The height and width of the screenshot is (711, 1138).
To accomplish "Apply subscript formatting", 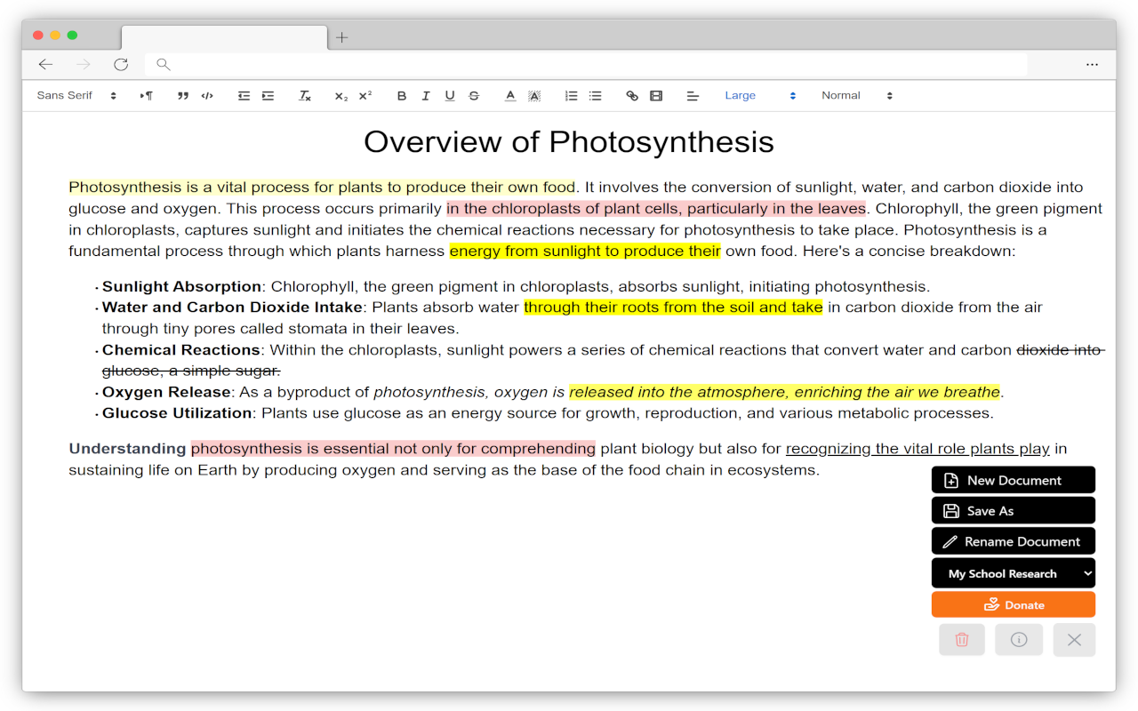I will [341, 96].
